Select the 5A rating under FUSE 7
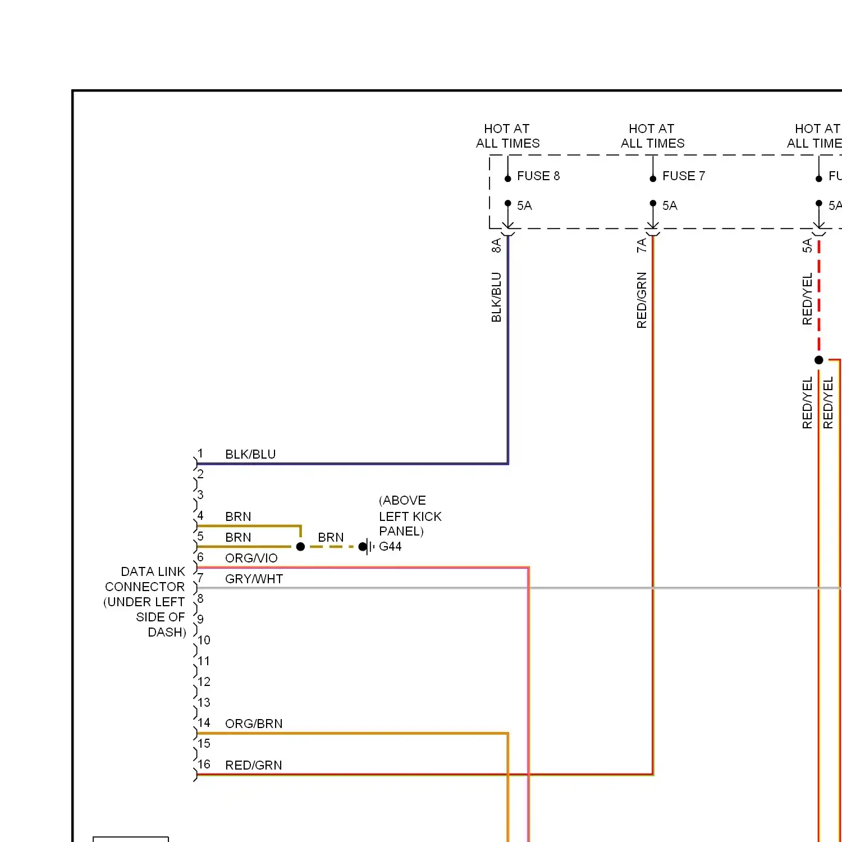Viewport: 842px width, 842px height. pos(670,205)
